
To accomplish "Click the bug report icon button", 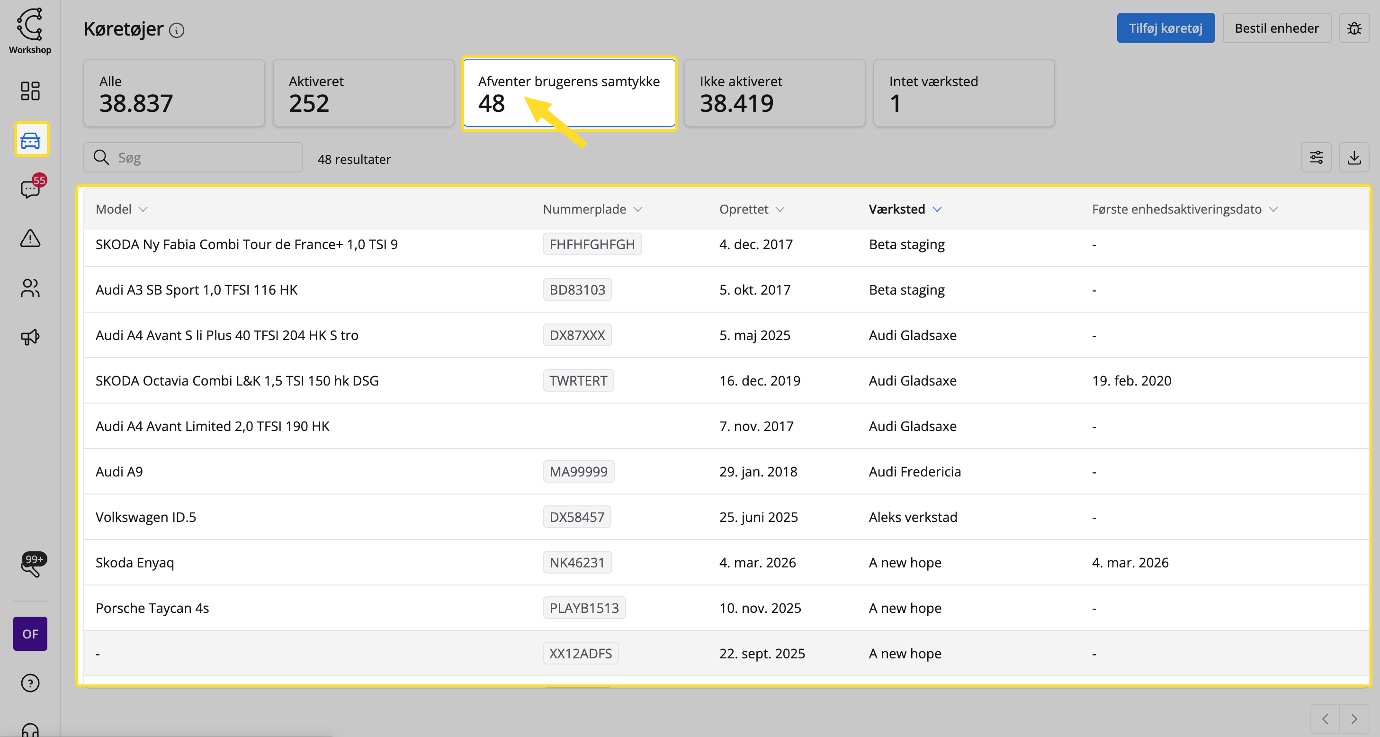I will [x=1354, y=28].
